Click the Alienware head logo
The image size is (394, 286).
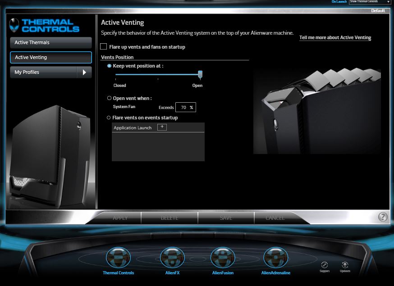pyautogui.click(x=14, y=25)
